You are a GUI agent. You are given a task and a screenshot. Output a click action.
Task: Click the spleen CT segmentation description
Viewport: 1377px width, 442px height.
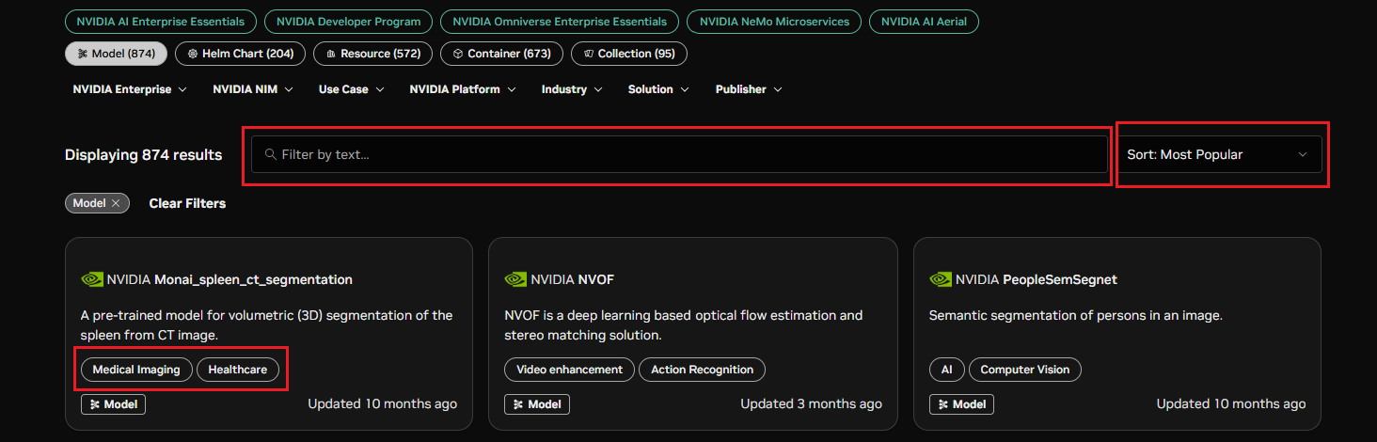[x=267, y=325]
